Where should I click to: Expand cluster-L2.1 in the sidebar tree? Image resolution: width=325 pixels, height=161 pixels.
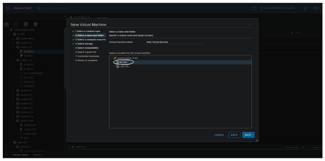(13, 99)
